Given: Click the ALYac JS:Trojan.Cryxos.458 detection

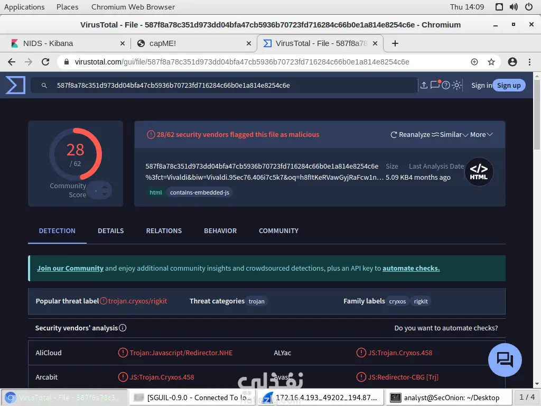Looking at the screenshot, I should point(400,353).
